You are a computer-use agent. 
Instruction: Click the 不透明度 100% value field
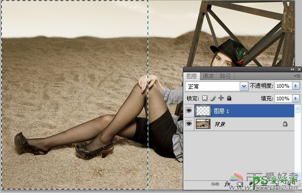283,86
